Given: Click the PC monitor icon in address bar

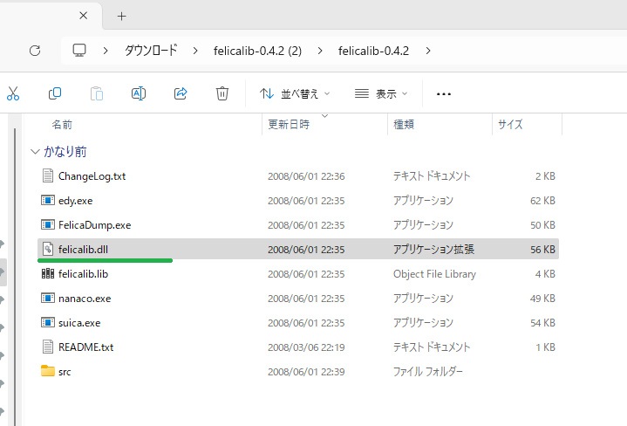Looking at the screenshot, I should (80, 51).
